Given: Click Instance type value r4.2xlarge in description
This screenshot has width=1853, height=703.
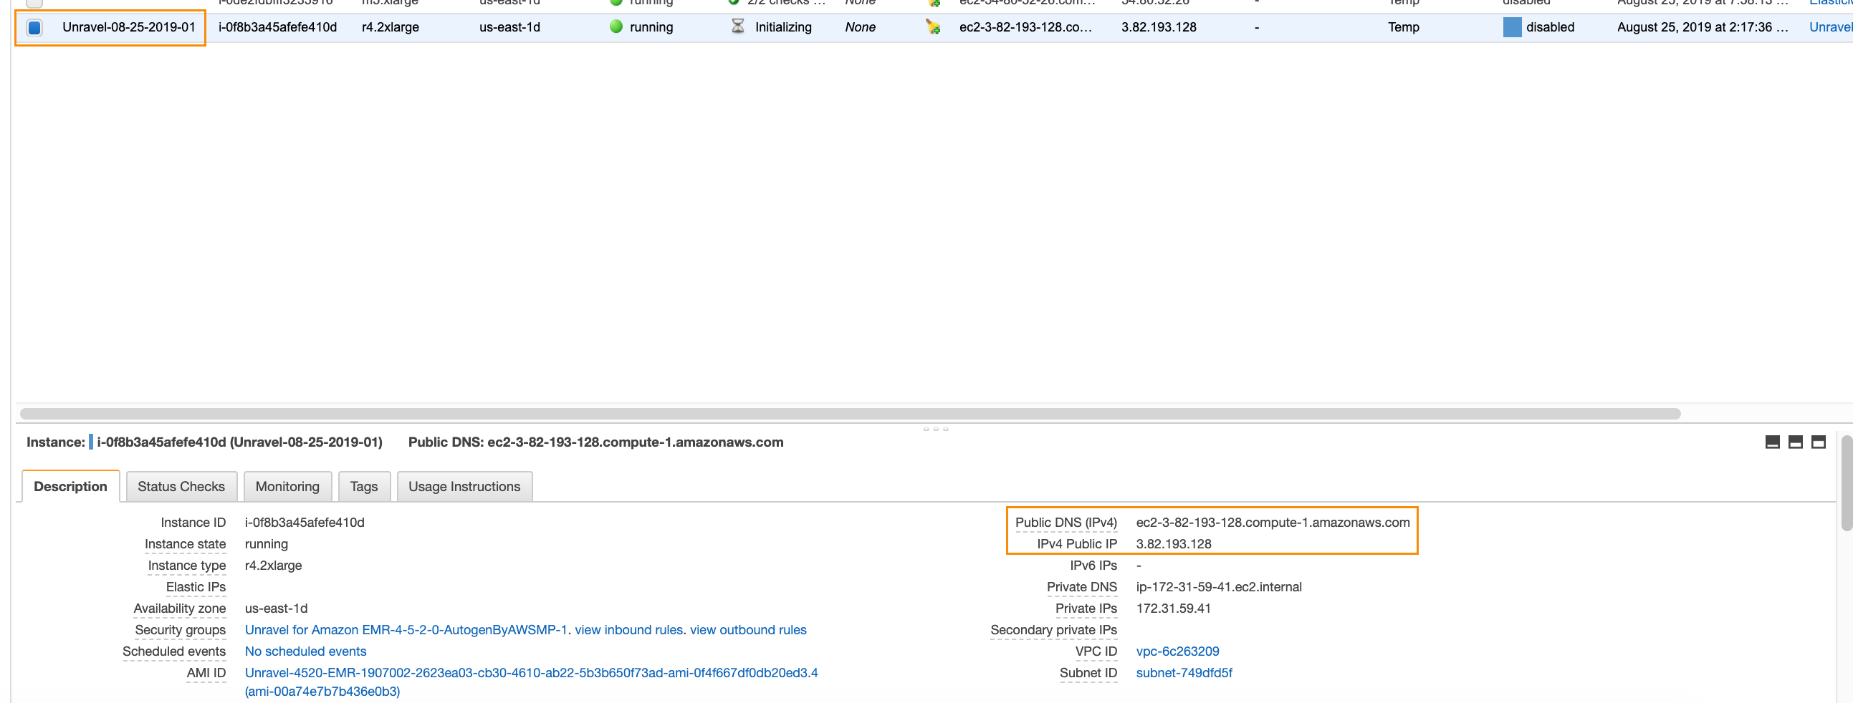Looking at the screenshot, I should (x=273, y=566).
